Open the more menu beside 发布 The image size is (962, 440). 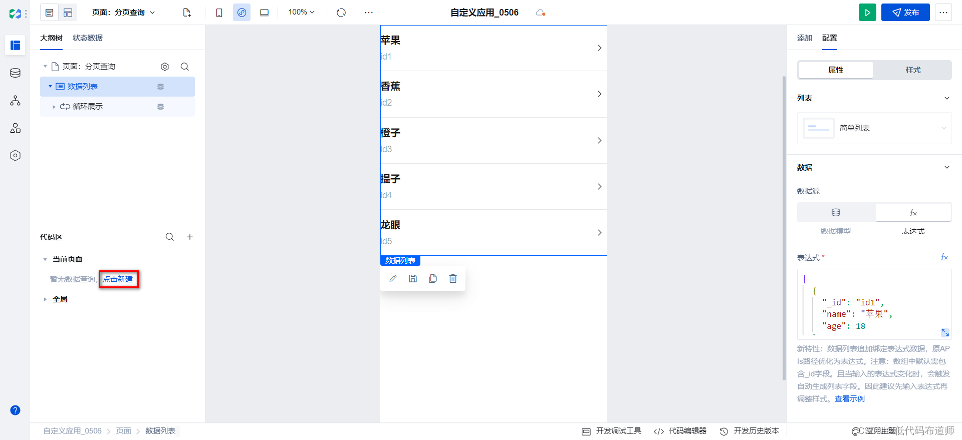click(943, 13)
